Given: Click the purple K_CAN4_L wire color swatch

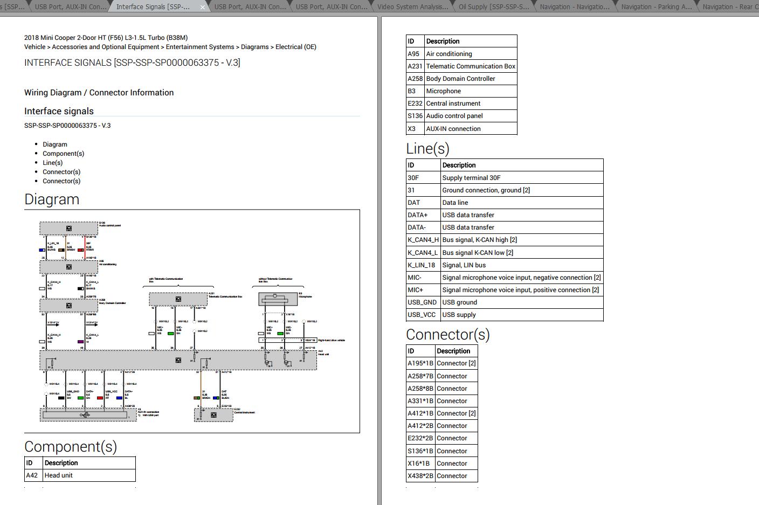Looking at the screenshot, I should point(80,342).
